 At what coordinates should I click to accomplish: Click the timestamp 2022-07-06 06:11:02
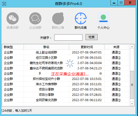(x=87, y=100)
